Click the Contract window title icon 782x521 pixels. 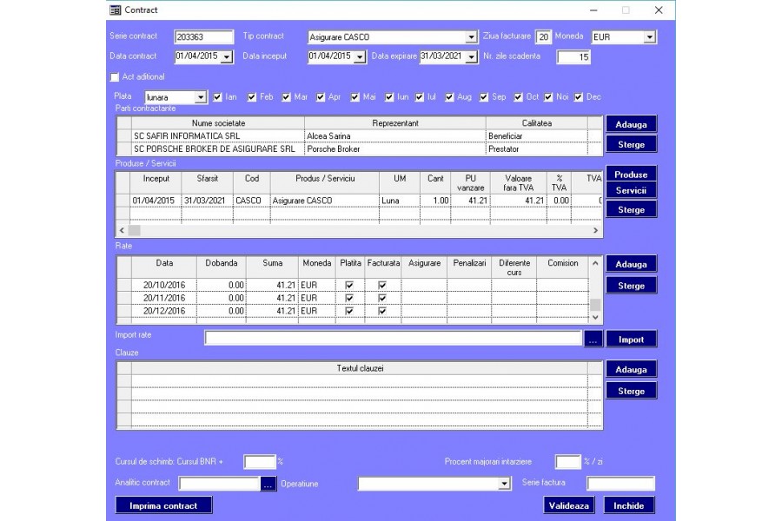pyautogui.click(x=116, y=10)
